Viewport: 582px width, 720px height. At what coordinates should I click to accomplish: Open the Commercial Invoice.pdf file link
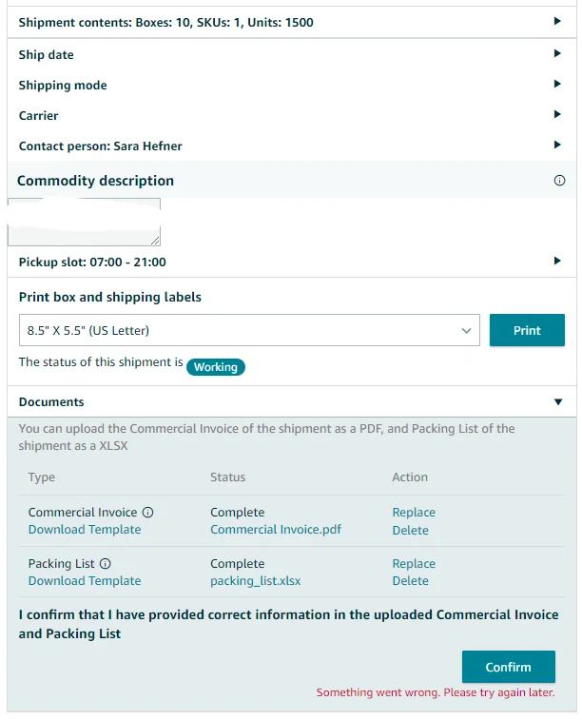tap(276, 530)
